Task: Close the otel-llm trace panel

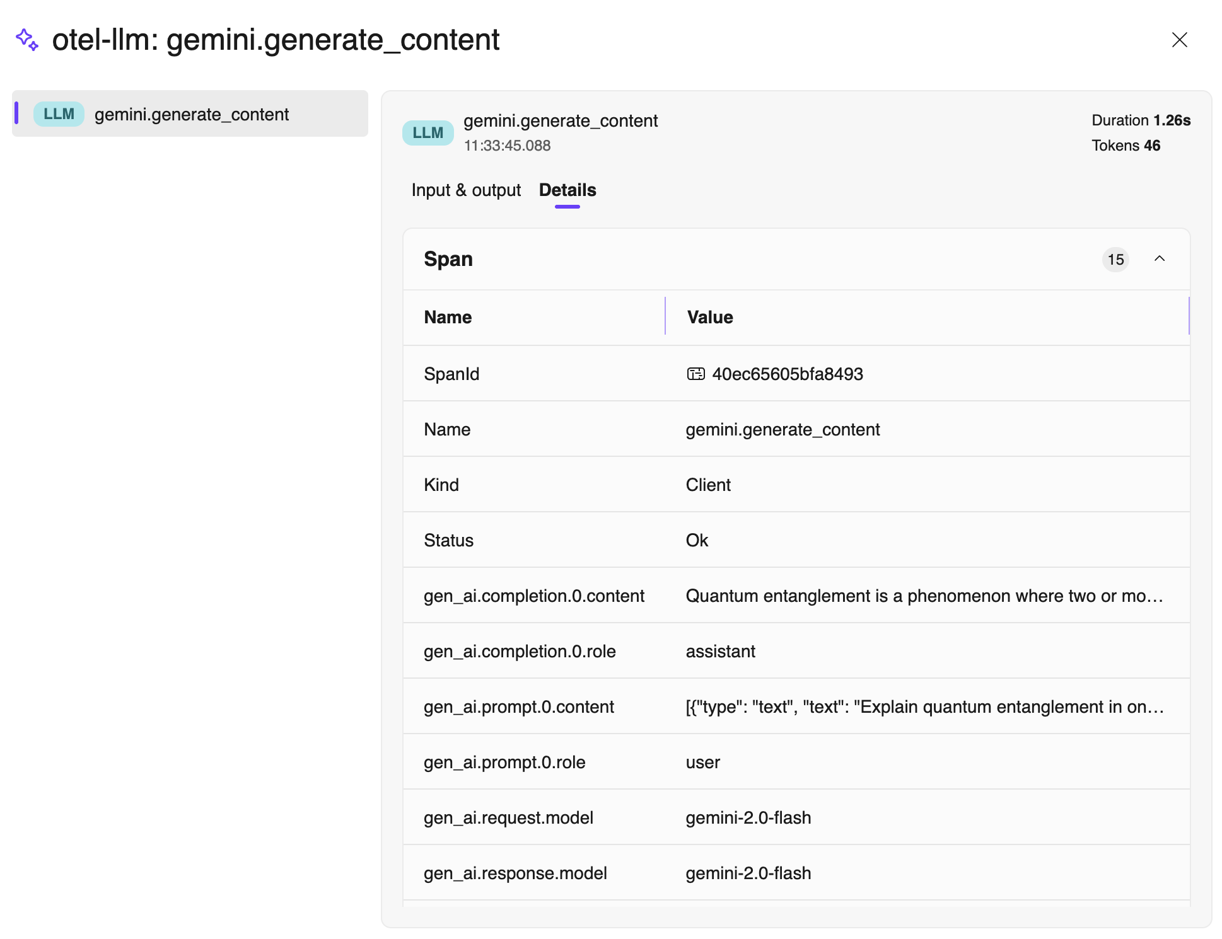Action: coord(1179,40)
